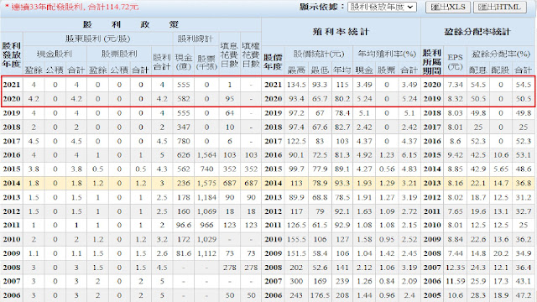Click the 8.32 EPS cell for period 2019
The width and height of the screenshot is (537, 302).
455,99
